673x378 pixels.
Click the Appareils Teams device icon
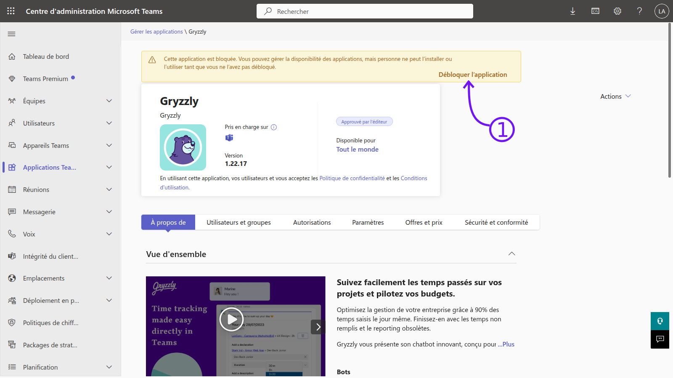(x=12, y=145)
